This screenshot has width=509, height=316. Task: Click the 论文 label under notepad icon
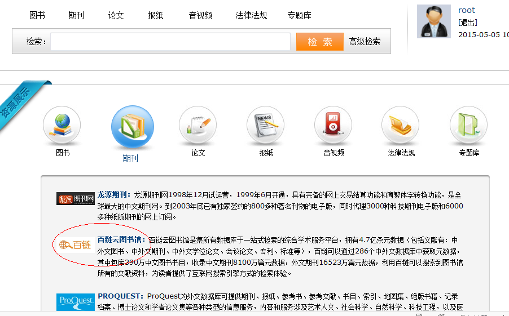point(198,153)
